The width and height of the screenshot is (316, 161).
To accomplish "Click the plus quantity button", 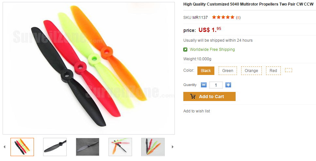I will [228, 85].
